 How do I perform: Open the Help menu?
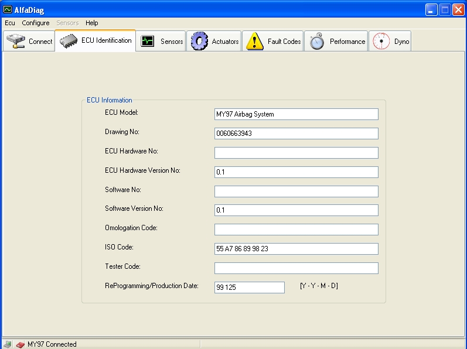tap(92, 23)
